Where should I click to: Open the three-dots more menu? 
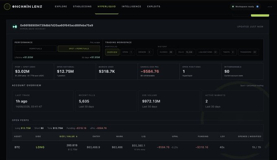pos(270,7)
